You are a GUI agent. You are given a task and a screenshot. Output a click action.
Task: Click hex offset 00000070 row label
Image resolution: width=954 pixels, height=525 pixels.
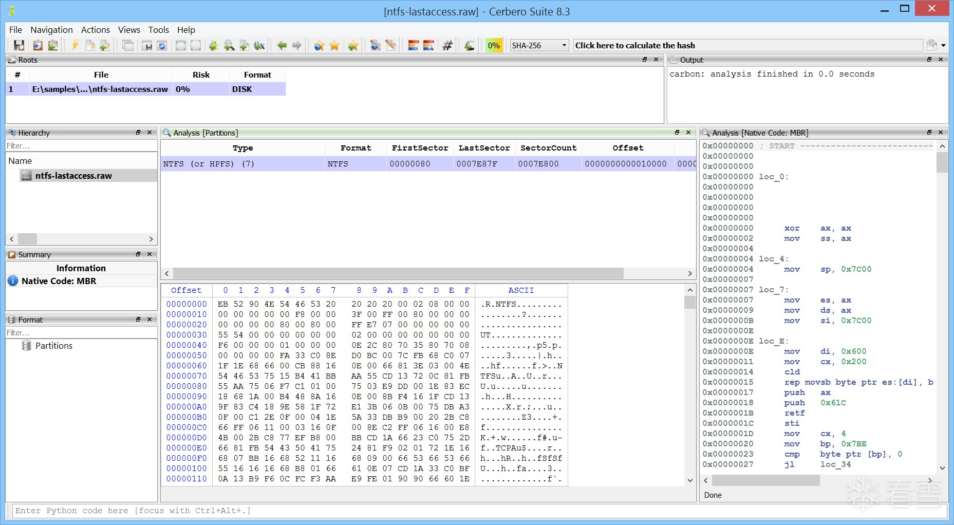click(186, 376)
